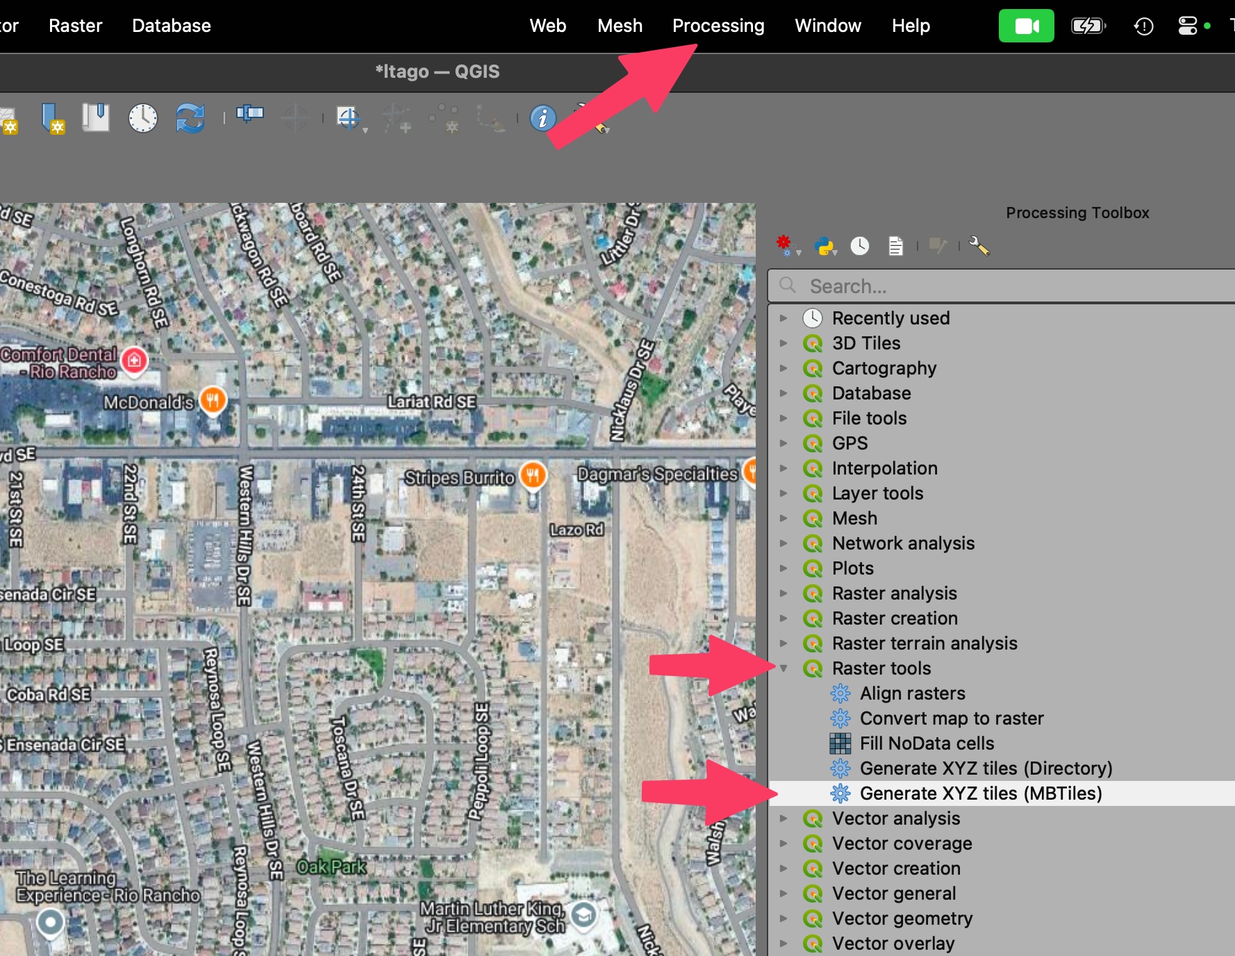Open the Window menu
The image size is (1235, 956).
coord(828,26)
